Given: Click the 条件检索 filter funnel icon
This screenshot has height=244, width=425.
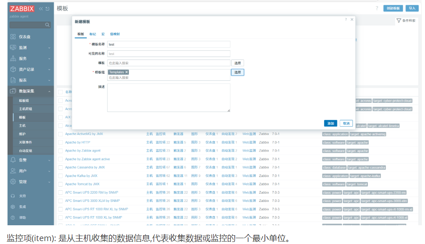Looking at the screenshot, I should point(399,20).
